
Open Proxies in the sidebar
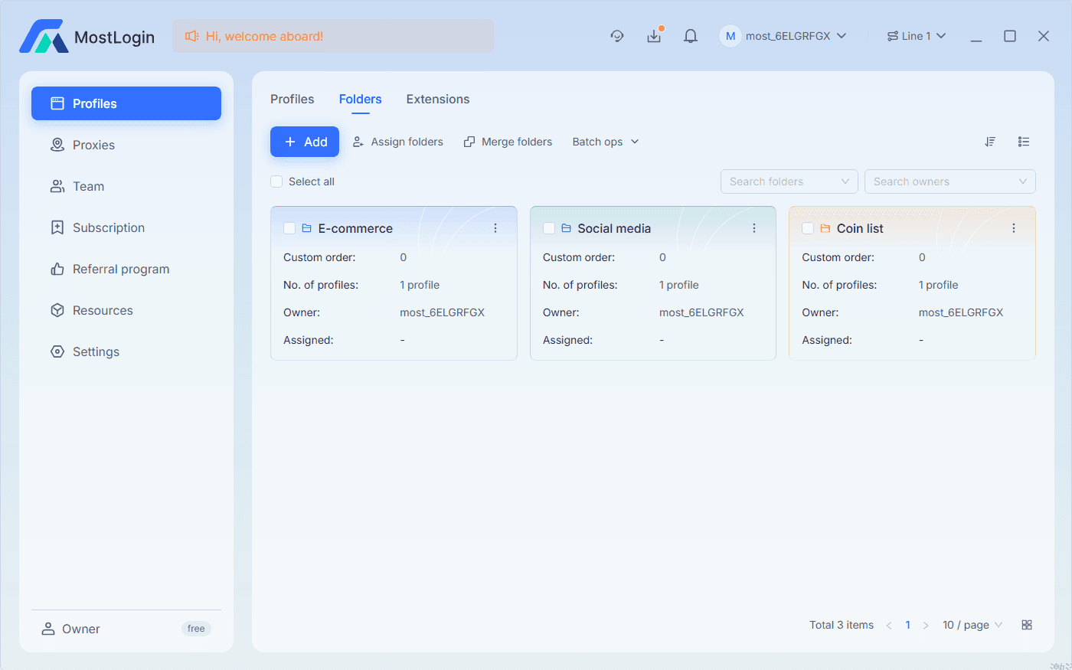(x=126, y=145)
